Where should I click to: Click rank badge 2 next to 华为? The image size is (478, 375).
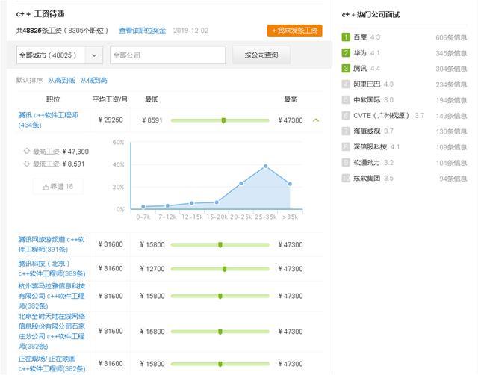click(x=346, y=53)
